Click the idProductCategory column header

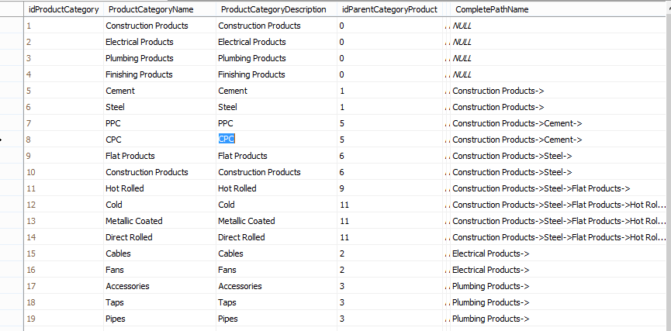[x=64, y=9]
